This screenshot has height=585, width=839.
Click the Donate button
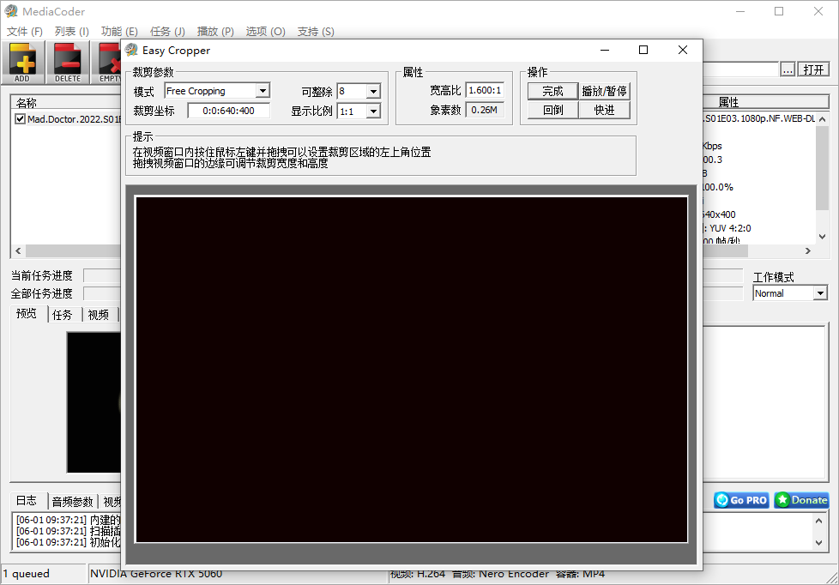point(801,500)
